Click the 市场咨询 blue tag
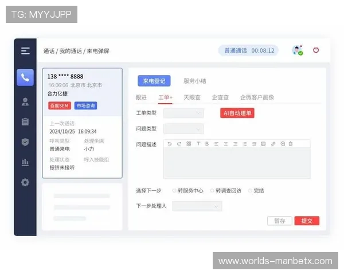The image size is (344, 275). click(x=85, y=105)
